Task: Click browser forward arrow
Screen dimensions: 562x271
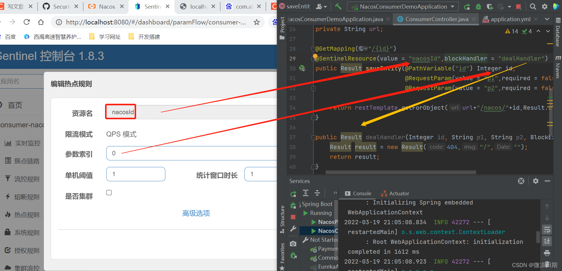Action: [x=12, y=22]
